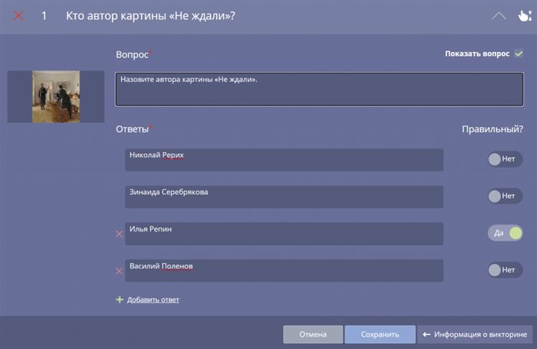Turn off the Да switch for Илья Репин

point(505,233)
